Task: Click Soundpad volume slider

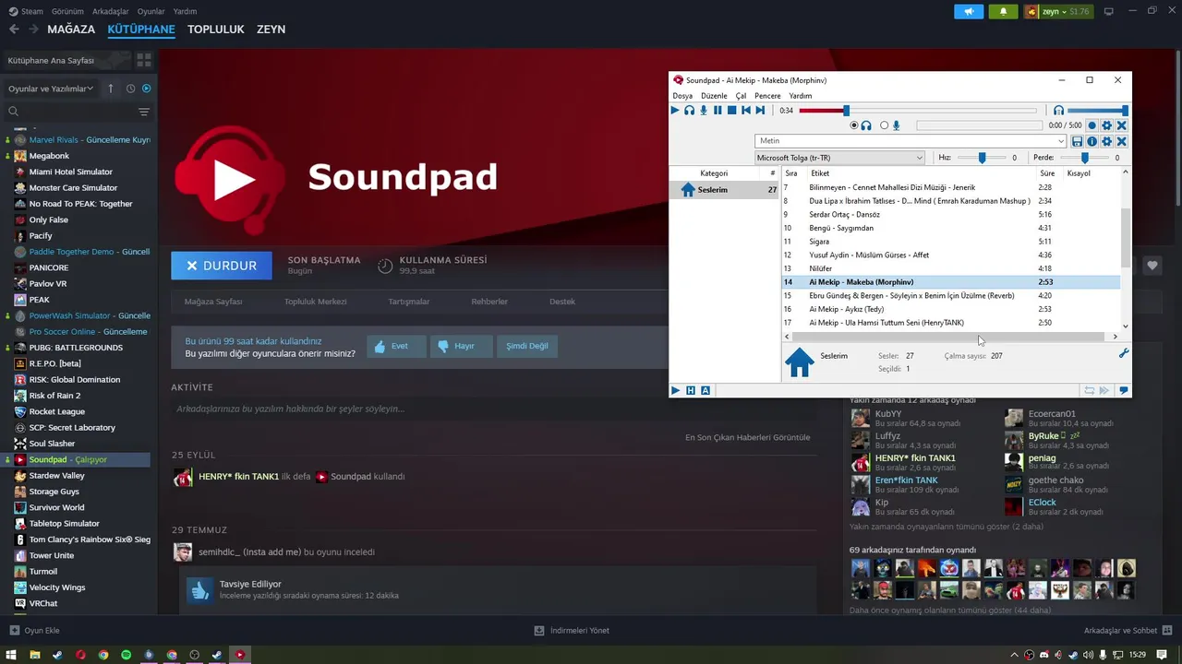Action: (x=1097, y=111)
